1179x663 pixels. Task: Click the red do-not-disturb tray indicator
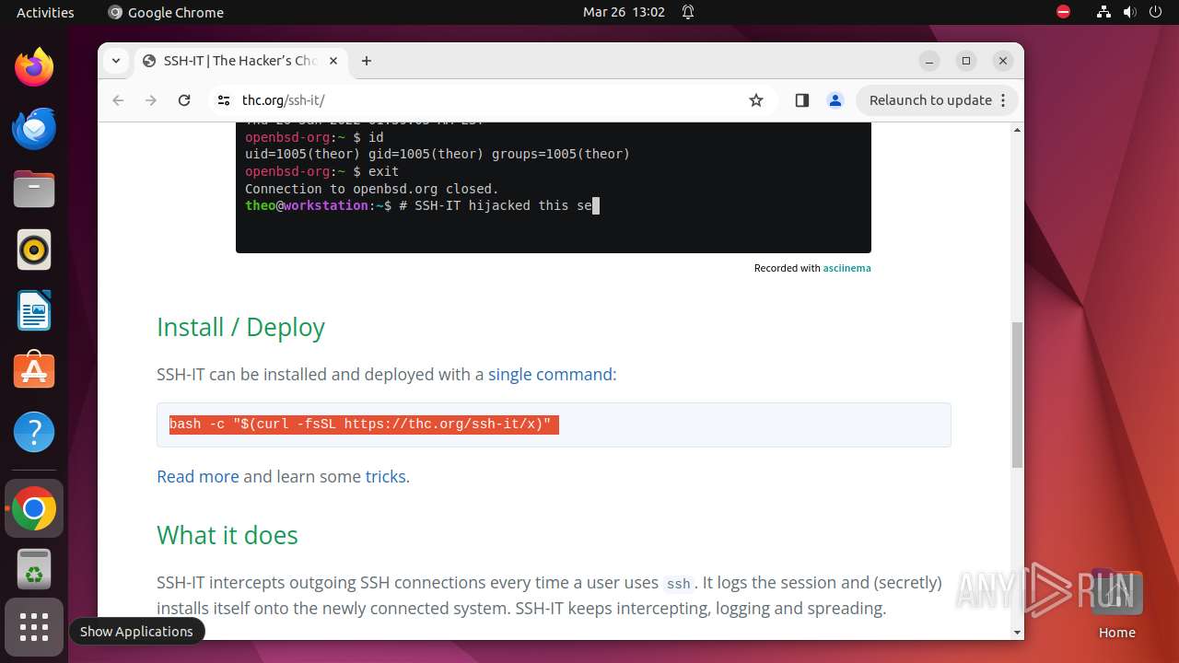[1063, 12]
